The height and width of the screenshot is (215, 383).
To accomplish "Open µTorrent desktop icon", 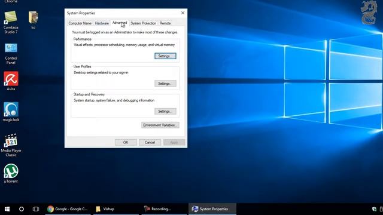I will pos(11,173).
